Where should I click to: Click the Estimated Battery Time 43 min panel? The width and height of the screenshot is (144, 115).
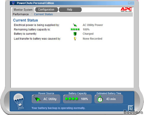point(109,99)
